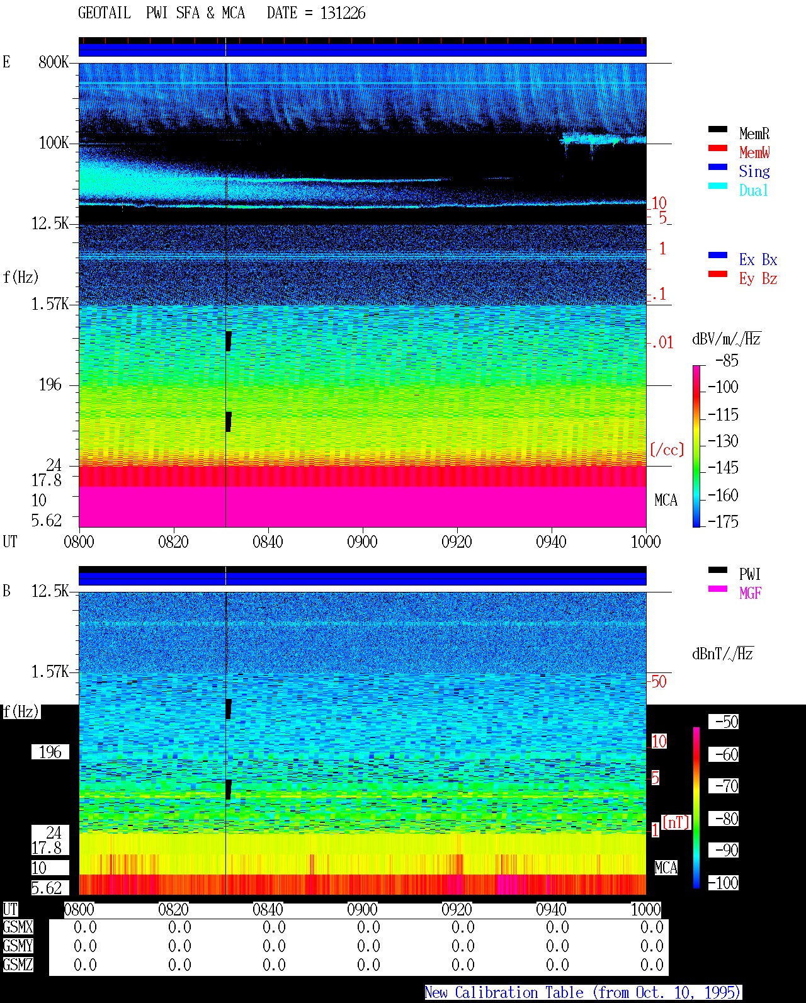Screen dimensions: 806x1003
Task: Click the black MemR legend swatch
Action: pos(718,129)
